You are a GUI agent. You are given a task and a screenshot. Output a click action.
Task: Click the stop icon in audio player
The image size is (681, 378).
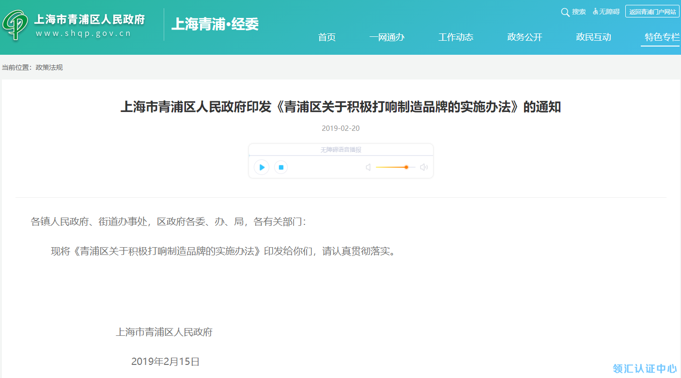281,167
